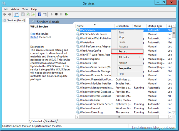Click gear icon beside Windows Update
The width and height of the screenshot is (179, 131).
78,59
